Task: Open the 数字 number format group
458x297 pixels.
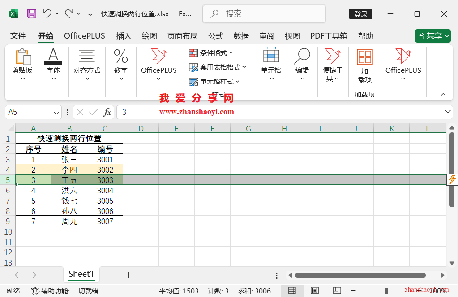Action: [121, 65]
